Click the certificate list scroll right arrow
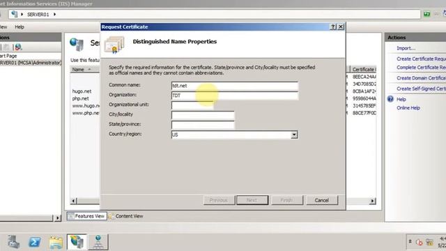 (372, 201)
